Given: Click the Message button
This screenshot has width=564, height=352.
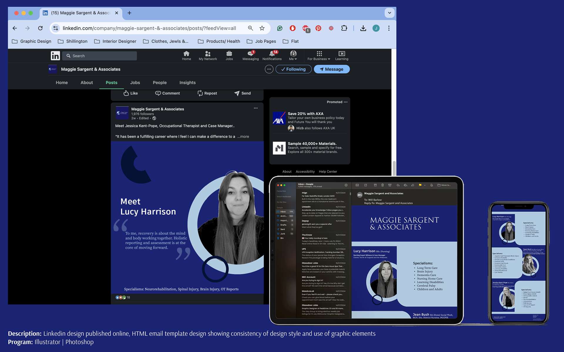Looking at the screenshot, I should [332, 69].
